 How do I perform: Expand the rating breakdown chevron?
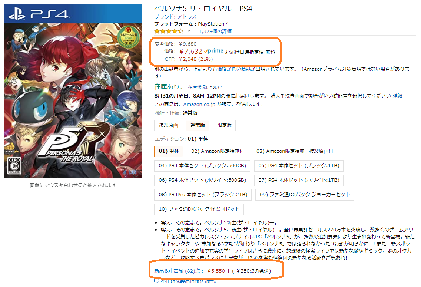[x=189, y=31]
